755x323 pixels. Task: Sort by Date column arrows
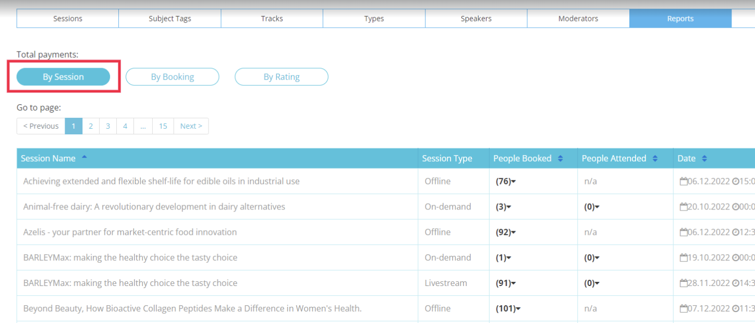[704, 158]
